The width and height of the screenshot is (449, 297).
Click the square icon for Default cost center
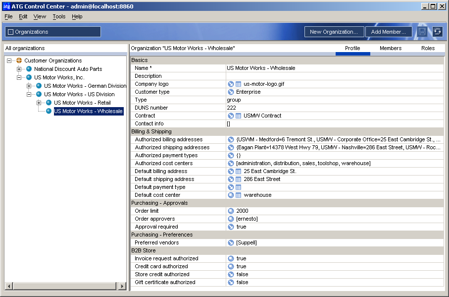click(x=231, y=195)
